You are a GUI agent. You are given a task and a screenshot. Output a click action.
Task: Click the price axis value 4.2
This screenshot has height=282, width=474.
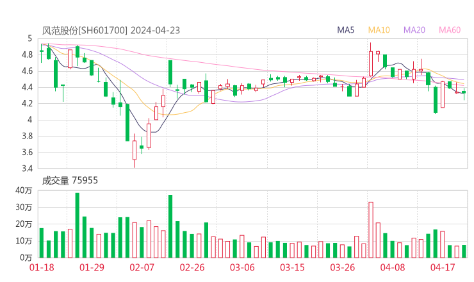tap(27, 103)
